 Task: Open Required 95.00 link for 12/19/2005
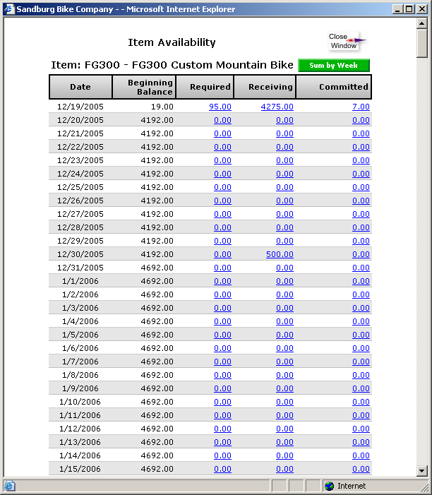(x=220, y=107)
